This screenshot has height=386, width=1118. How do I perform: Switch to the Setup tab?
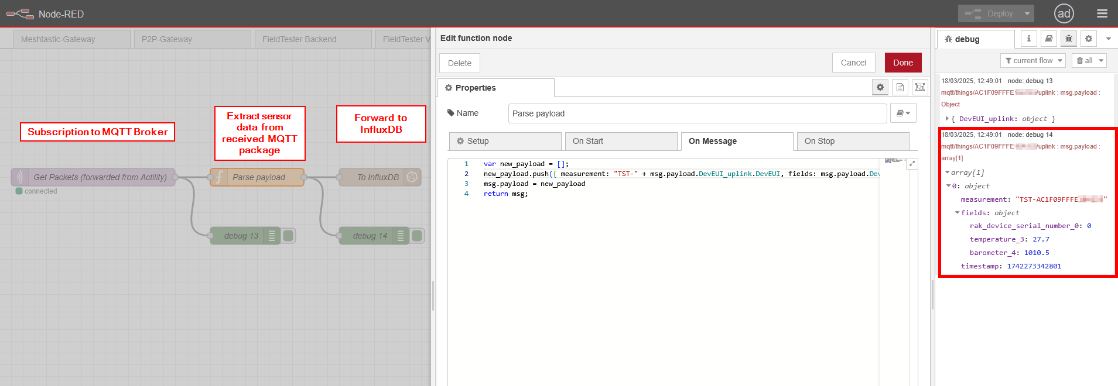(505, 141)
